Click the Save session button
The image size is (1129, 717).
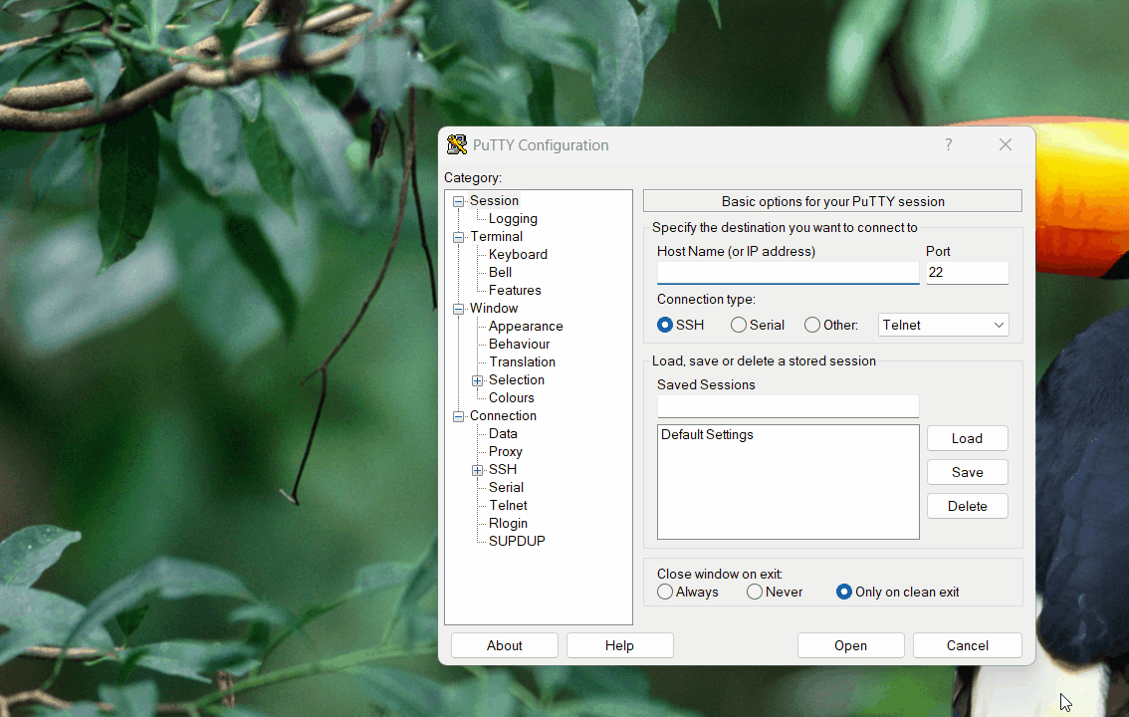click(x=967, y=472)
